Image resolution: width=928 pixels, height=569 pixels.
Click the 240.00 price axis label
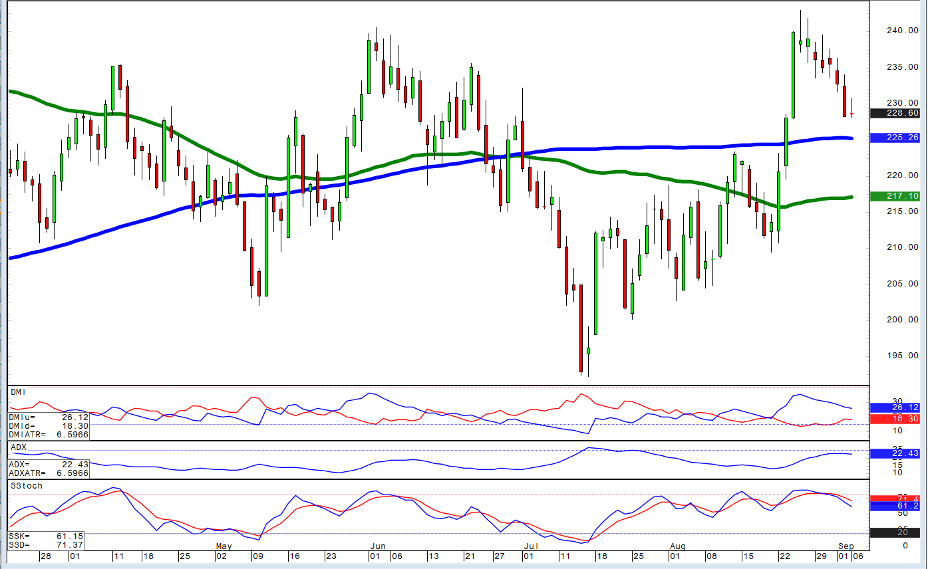click(903, 31)
